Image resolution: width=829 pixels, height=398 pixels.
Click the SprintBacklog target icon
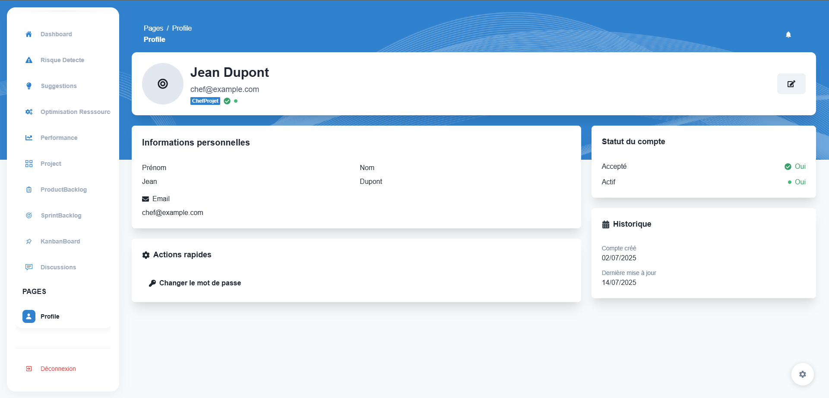[x=29, y=215]
